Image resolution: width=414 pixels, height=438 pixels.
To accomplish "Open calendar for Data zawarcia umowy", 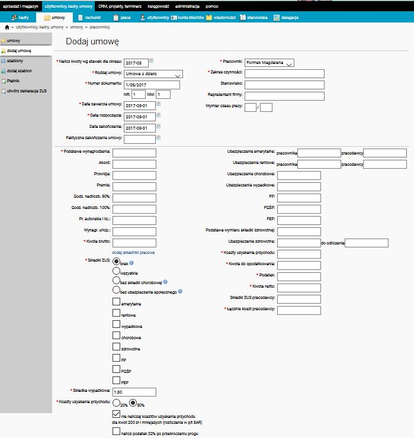I will [x=159, y=104].
